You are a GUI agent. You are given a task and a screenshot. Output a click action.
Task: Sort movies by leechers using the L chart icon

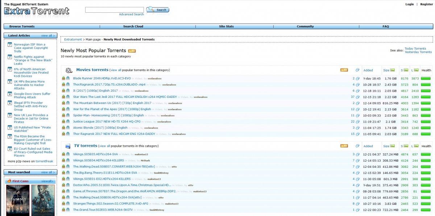pos(416,70)
